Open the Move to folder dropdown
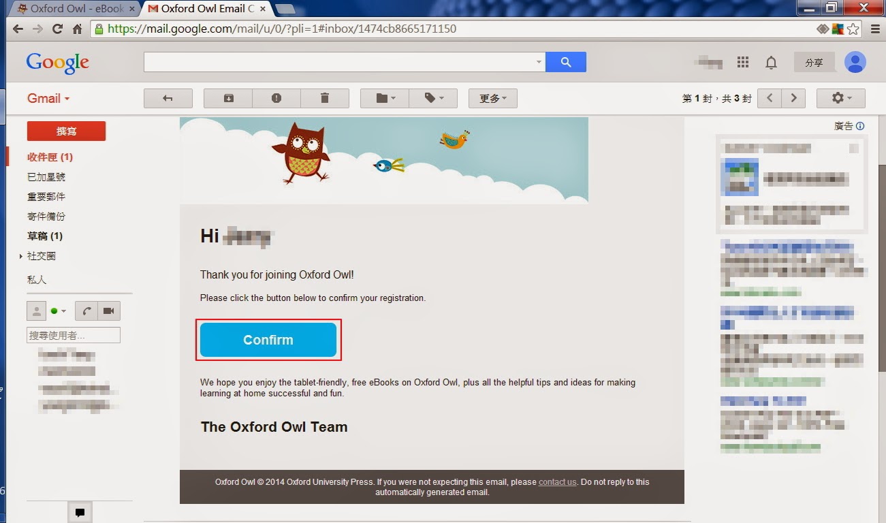The width and height of the screenshot is (886, 523). click(x=384, y=98)
